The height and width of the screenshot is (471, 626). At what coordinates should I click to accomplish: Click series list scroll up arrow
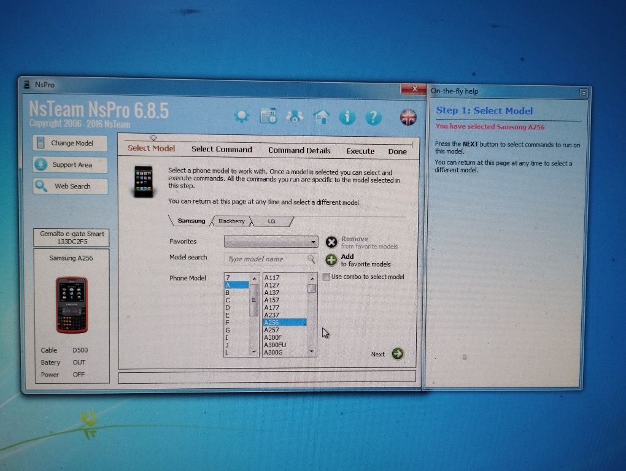[x=254, y=278]
